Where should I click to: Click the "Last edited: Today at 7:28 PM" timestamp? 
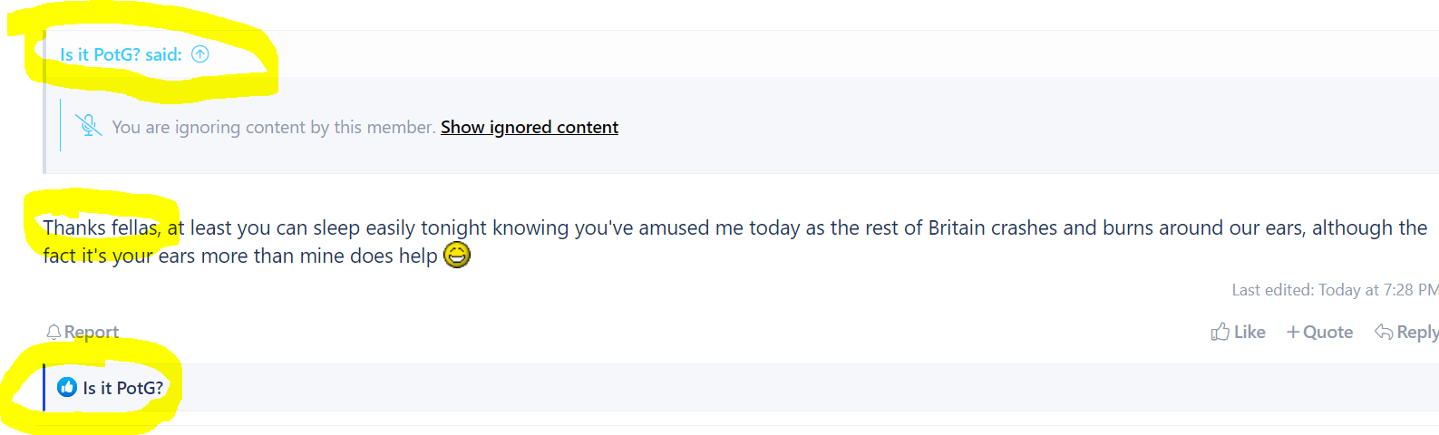(x=1335, y=290)
